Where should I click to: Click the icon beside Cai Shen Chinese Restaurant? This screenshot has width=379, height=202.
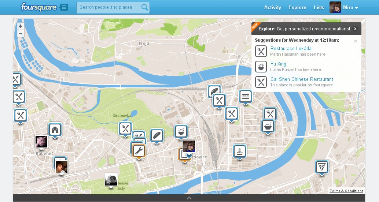click(261, 82)
